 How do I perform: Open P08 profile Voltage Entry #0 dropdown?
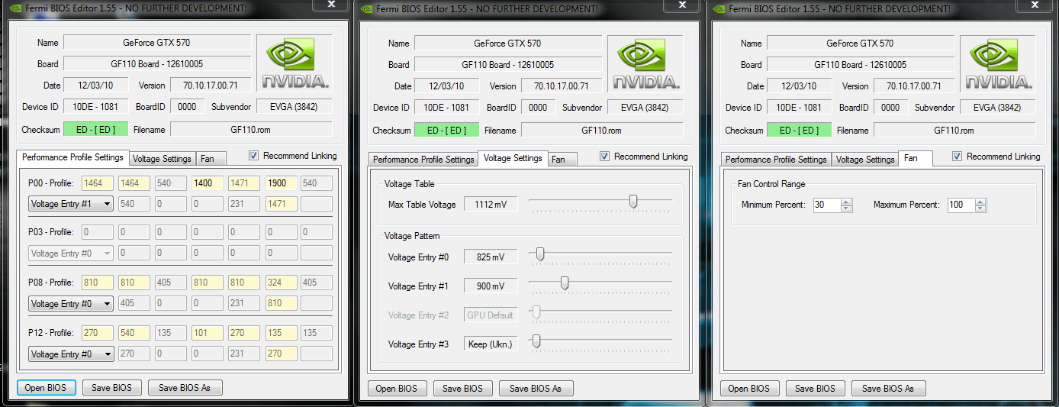pos(71,304)
